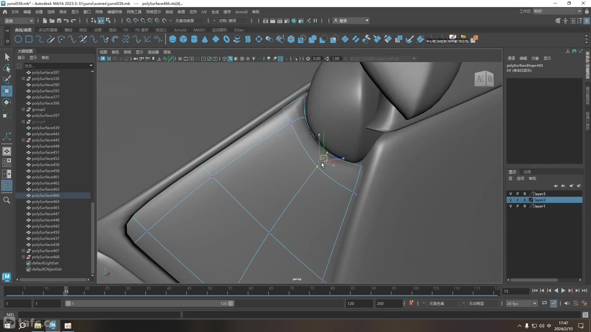Open the 文件 menu

(x=15, y=12)
